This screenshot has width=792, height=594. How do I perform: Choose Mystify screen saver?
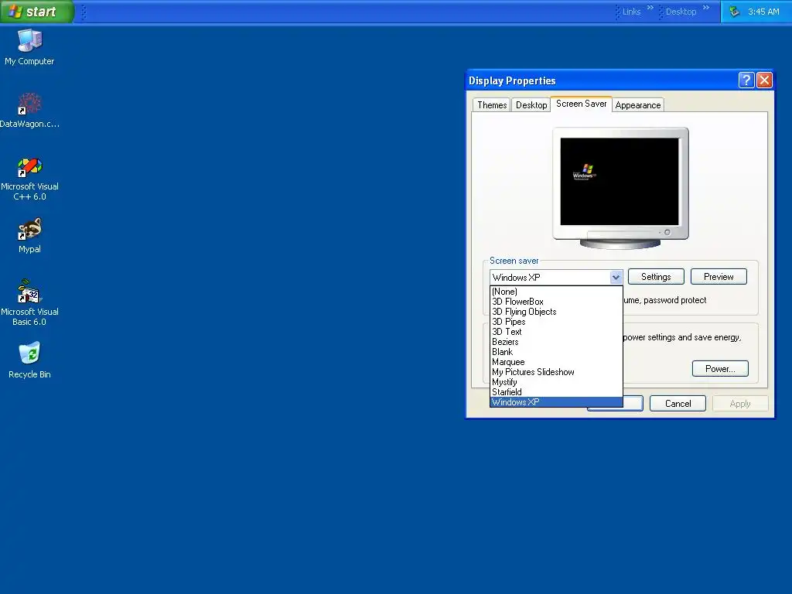click(x=556, y=382)
